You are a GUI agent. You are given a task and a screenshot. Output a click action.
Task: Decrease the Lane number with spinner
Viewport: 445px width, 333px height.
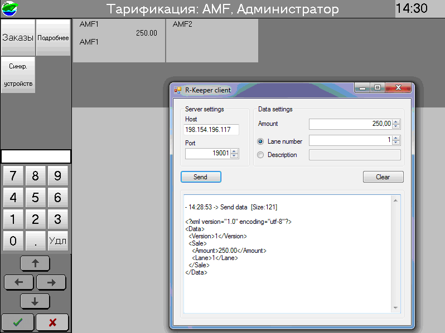pos(396,143)
